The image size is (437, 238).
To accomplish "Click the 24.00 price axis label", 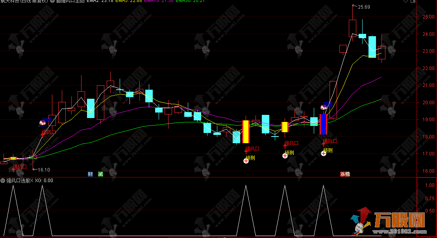I will 428,34.
